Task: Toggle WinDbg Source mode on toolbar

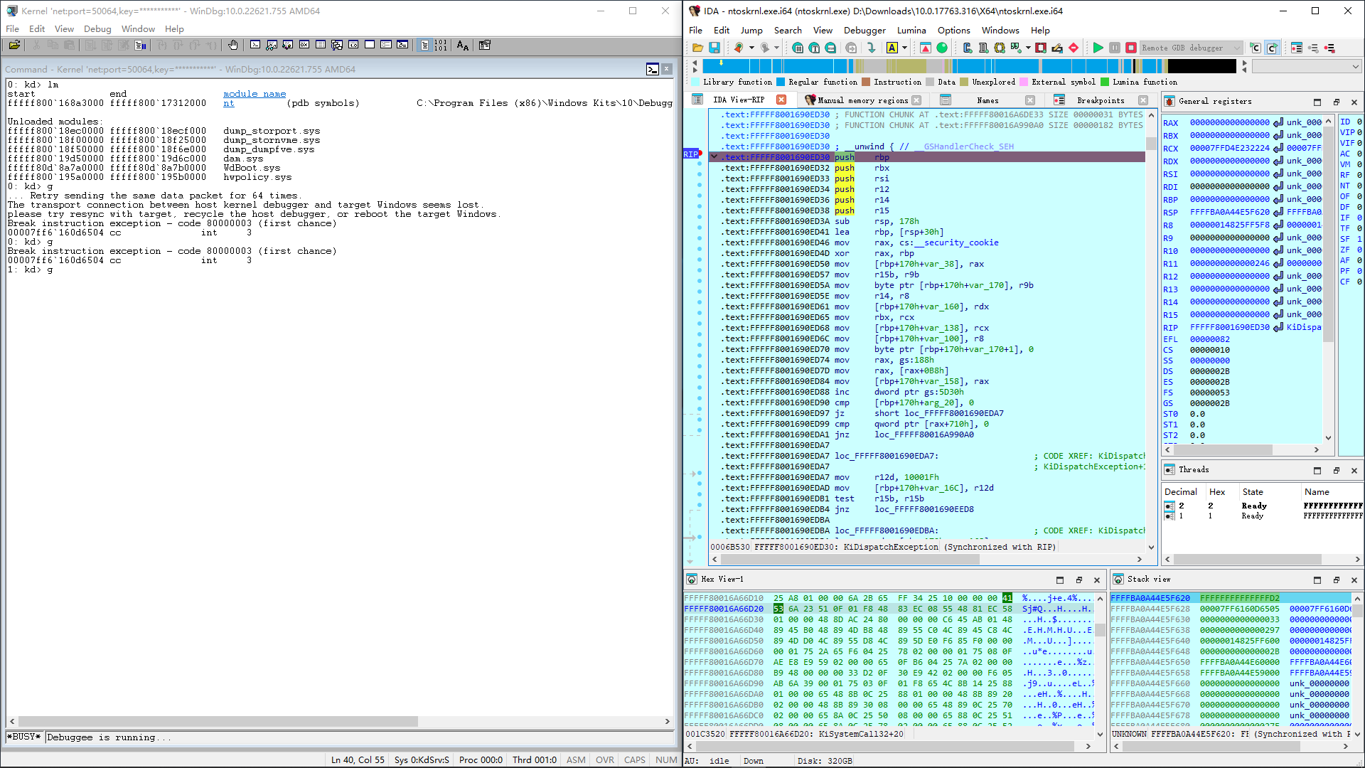Action: (424, 45)
